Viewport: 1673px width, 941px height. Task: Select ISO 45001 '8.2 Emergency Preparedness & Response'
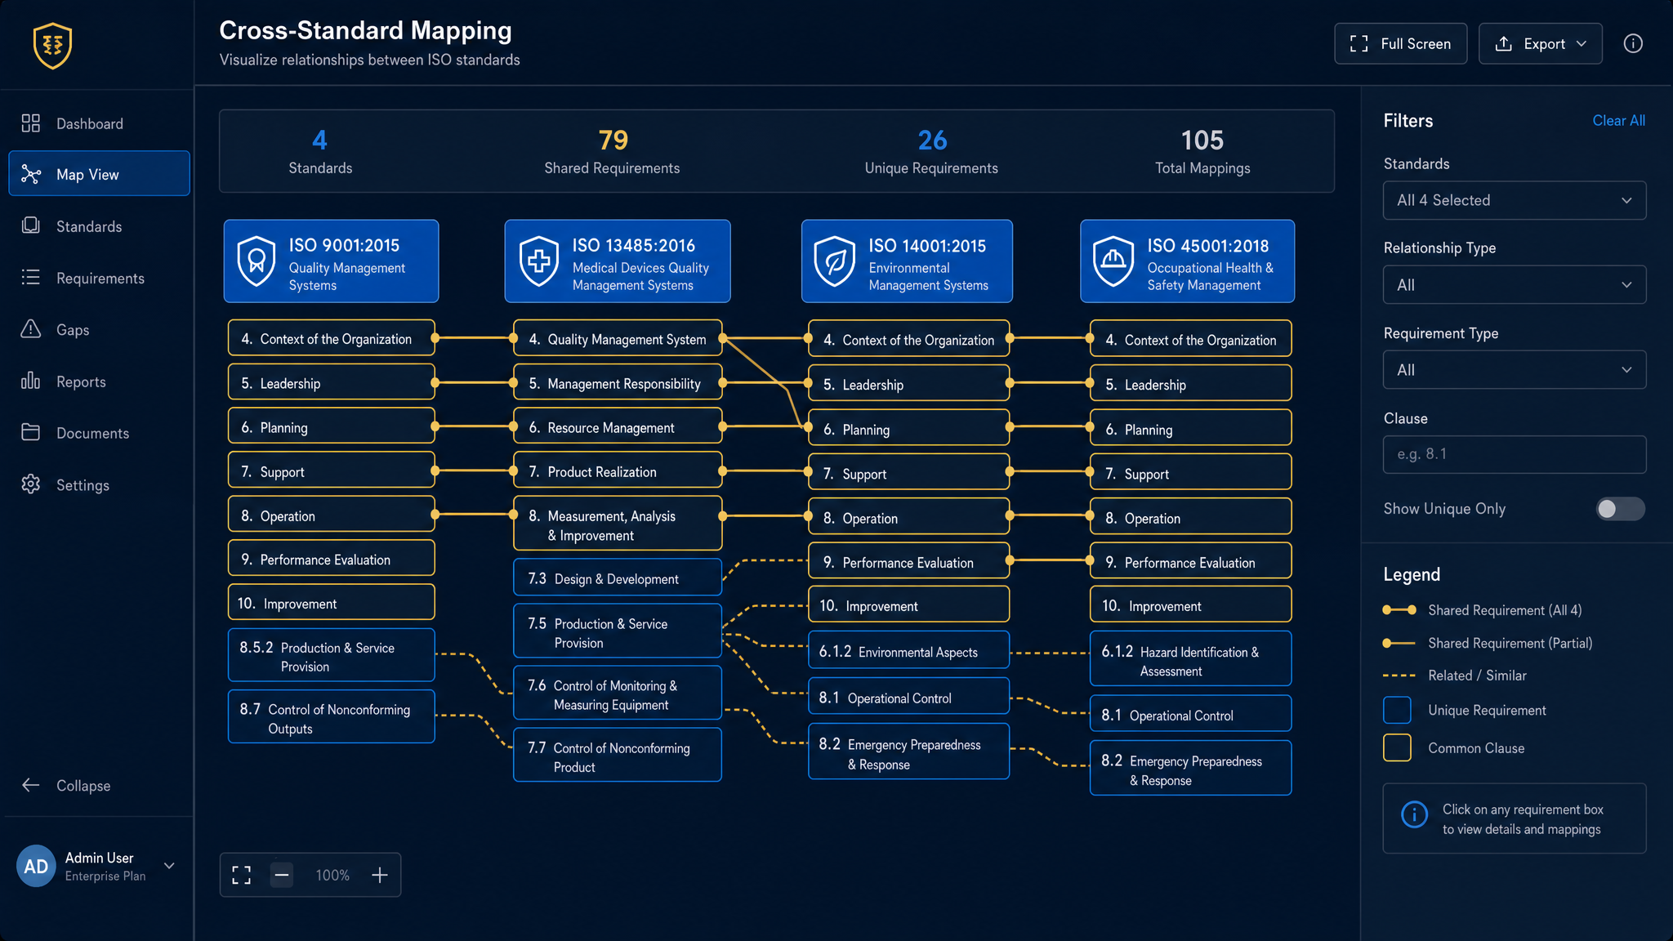tap(1190, 768)
